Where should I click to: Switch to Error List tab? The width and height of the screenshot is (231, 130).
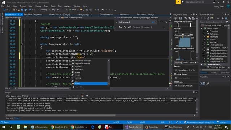[x=9, y=118]
